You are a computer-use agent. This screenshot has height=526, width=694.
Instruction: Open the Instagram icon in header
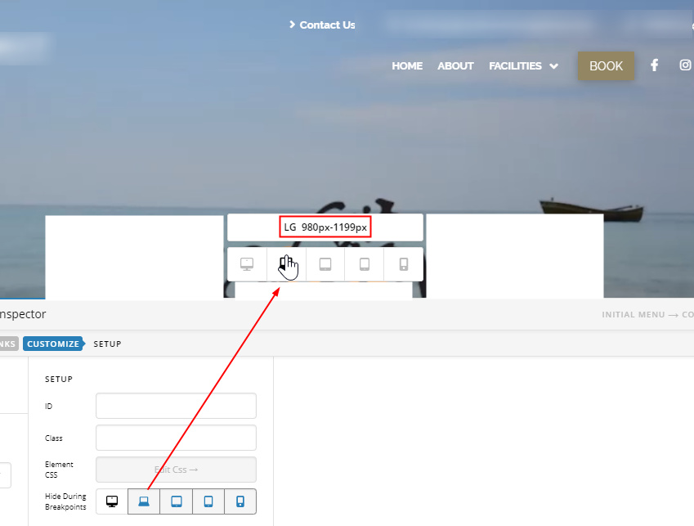tap(685, 65)
